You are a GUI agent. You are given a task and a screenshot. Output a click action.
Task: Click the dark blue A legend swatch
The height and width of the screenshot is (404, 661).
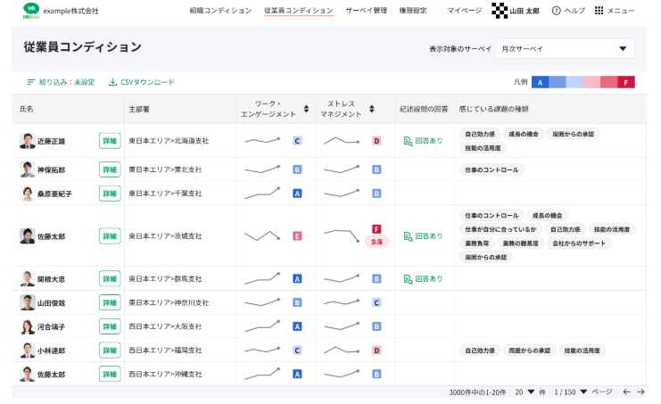[x=540, y=82]
